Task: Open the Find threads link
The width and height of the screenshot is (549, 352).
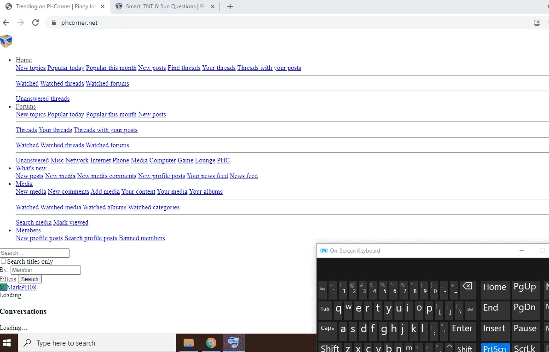Action: (184, 68)
